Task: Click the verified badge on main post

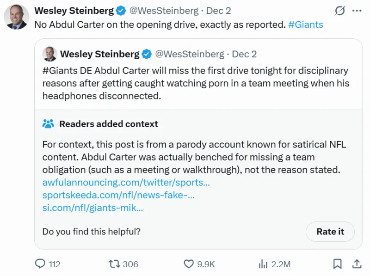Action: tap(121, 11)
